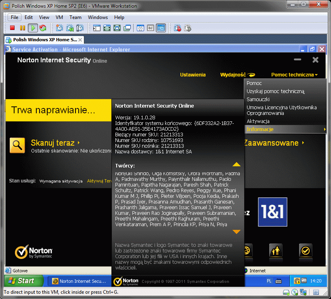Click the 'Trwa naprawianie...' status banner
This screenshot has height=299, width=331.
(x=59, y=110)
